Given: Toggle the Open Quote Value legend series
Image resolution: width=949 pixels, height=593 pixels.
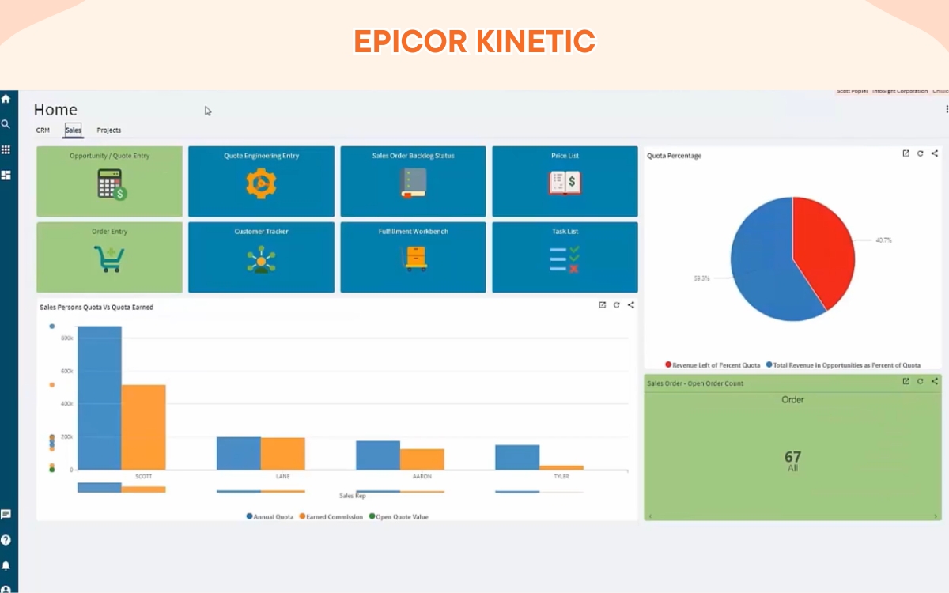Looking at the screenshot, I should [x=399, y=516].
